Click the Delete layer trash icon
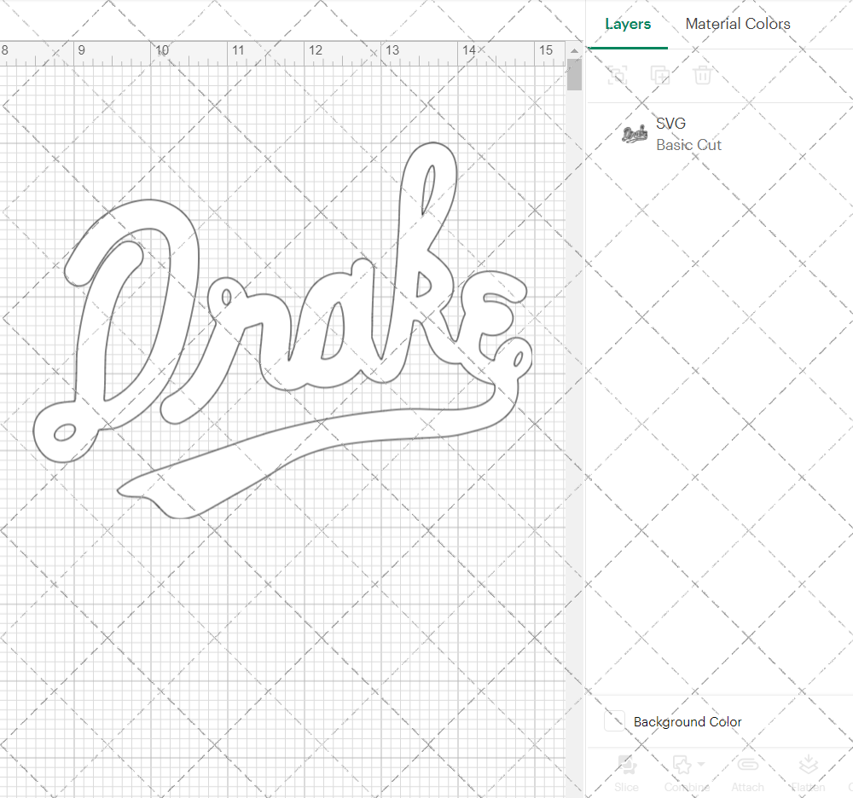The height and width of the screenshot is (798, 853). tap(702, 75)
